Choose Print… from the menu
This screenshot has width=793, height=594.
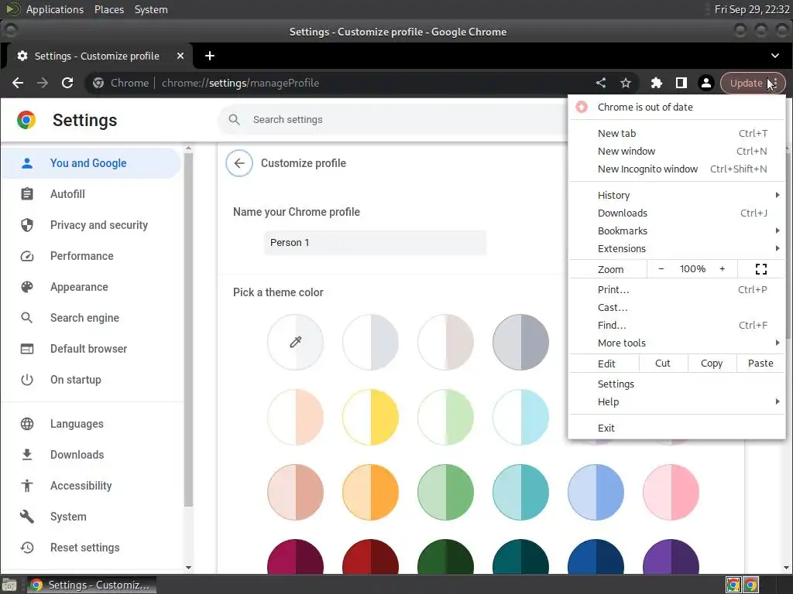(677, 289)
